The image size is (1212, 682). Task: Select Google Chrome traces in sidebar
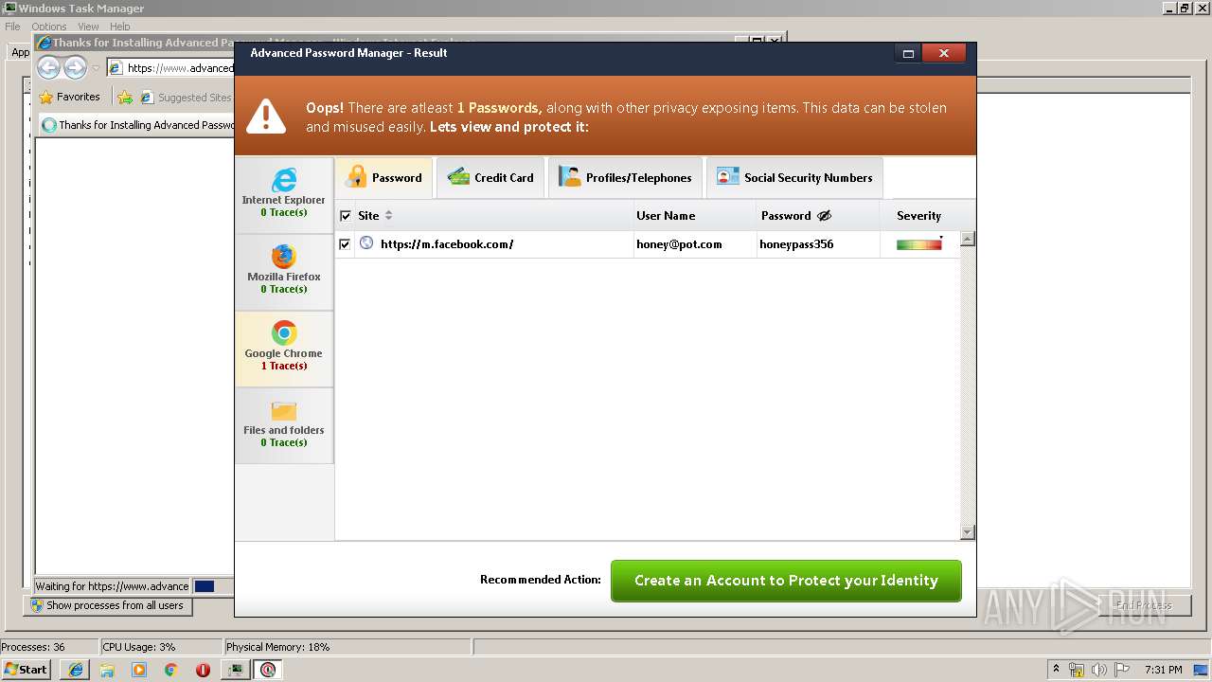tap(284, 348)
